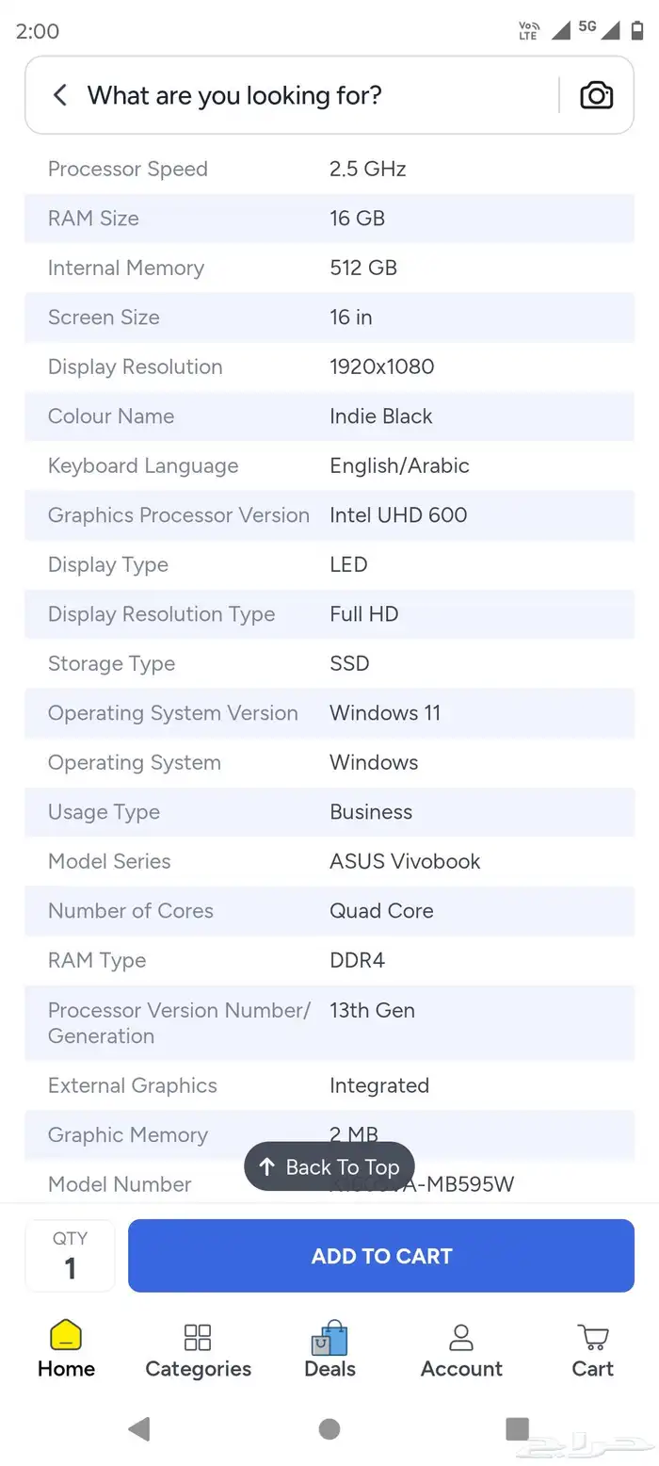Open the Account profile icon
The height and width of the screenshot is (1466, 659).
pos(460,1337)
